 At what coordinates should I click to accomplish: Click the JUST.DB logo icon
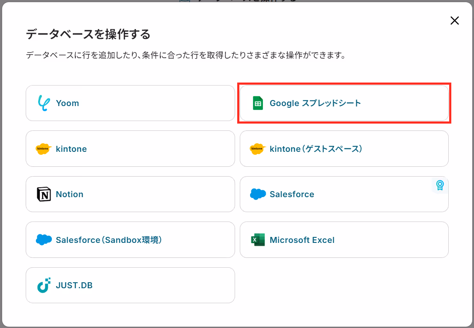[x=44, y=285]
